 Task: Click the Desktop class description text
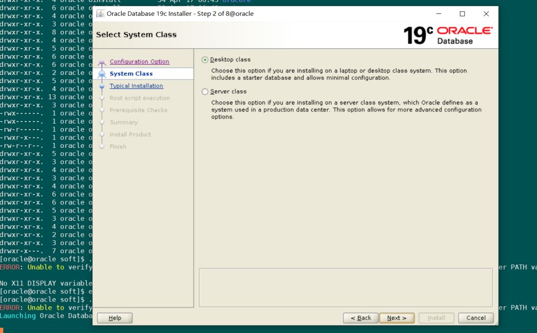(339, 74)
